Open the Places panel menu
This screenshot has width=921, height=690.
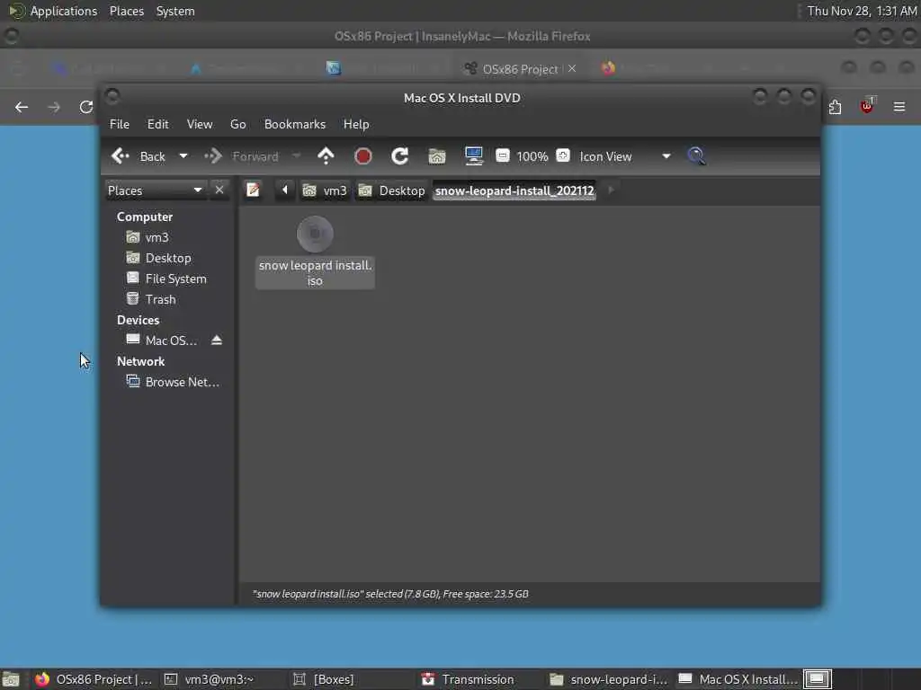click(126, 11)
